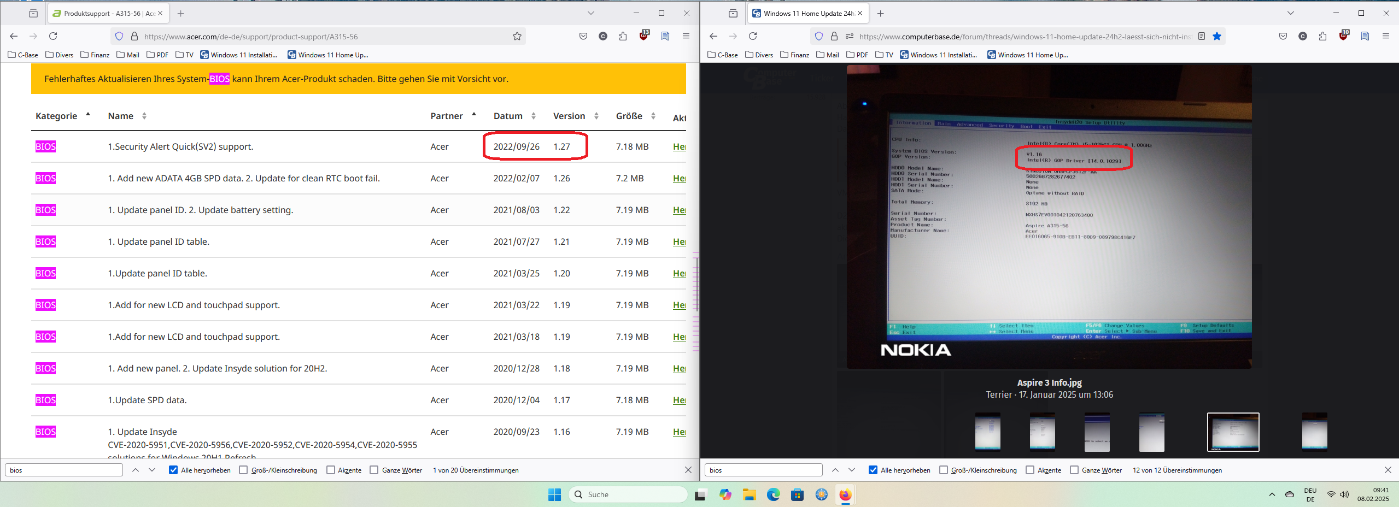Click the Windows taskbar search box

[x=628, y=494]
